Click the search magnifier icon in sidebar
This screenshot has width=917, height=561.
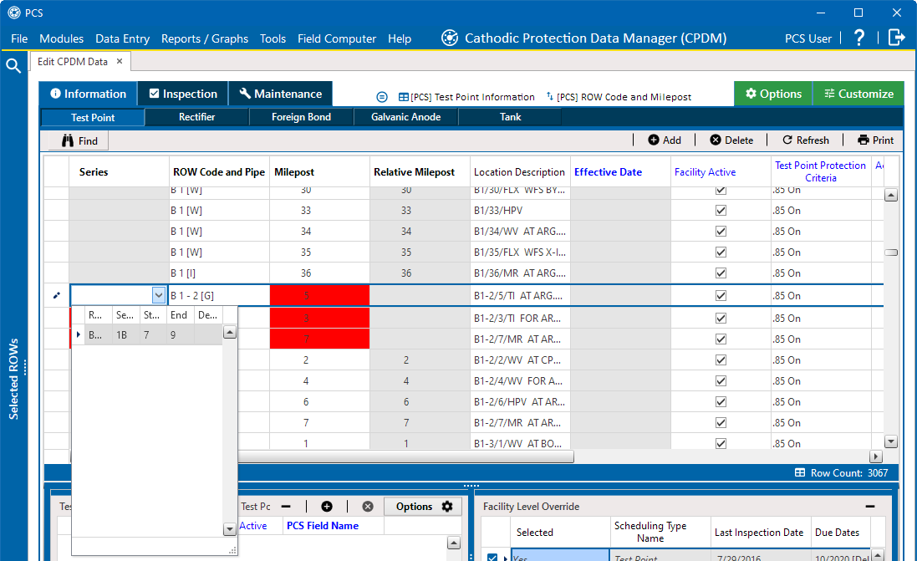(x=13, y=67)
